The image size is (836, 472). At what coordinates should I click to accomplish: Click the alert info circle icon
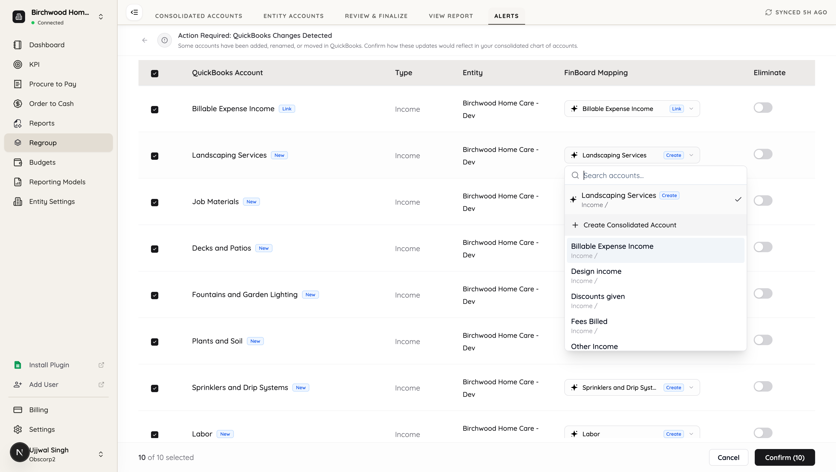pyautogui.click(x=165, y=40)
